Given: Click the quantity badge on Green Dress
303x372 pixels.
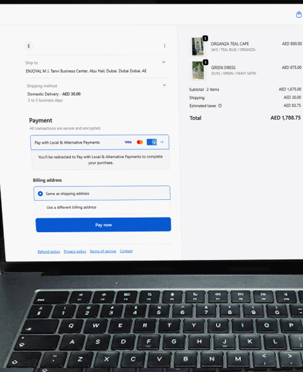Looking at the screenshot, I should (206, 62).
